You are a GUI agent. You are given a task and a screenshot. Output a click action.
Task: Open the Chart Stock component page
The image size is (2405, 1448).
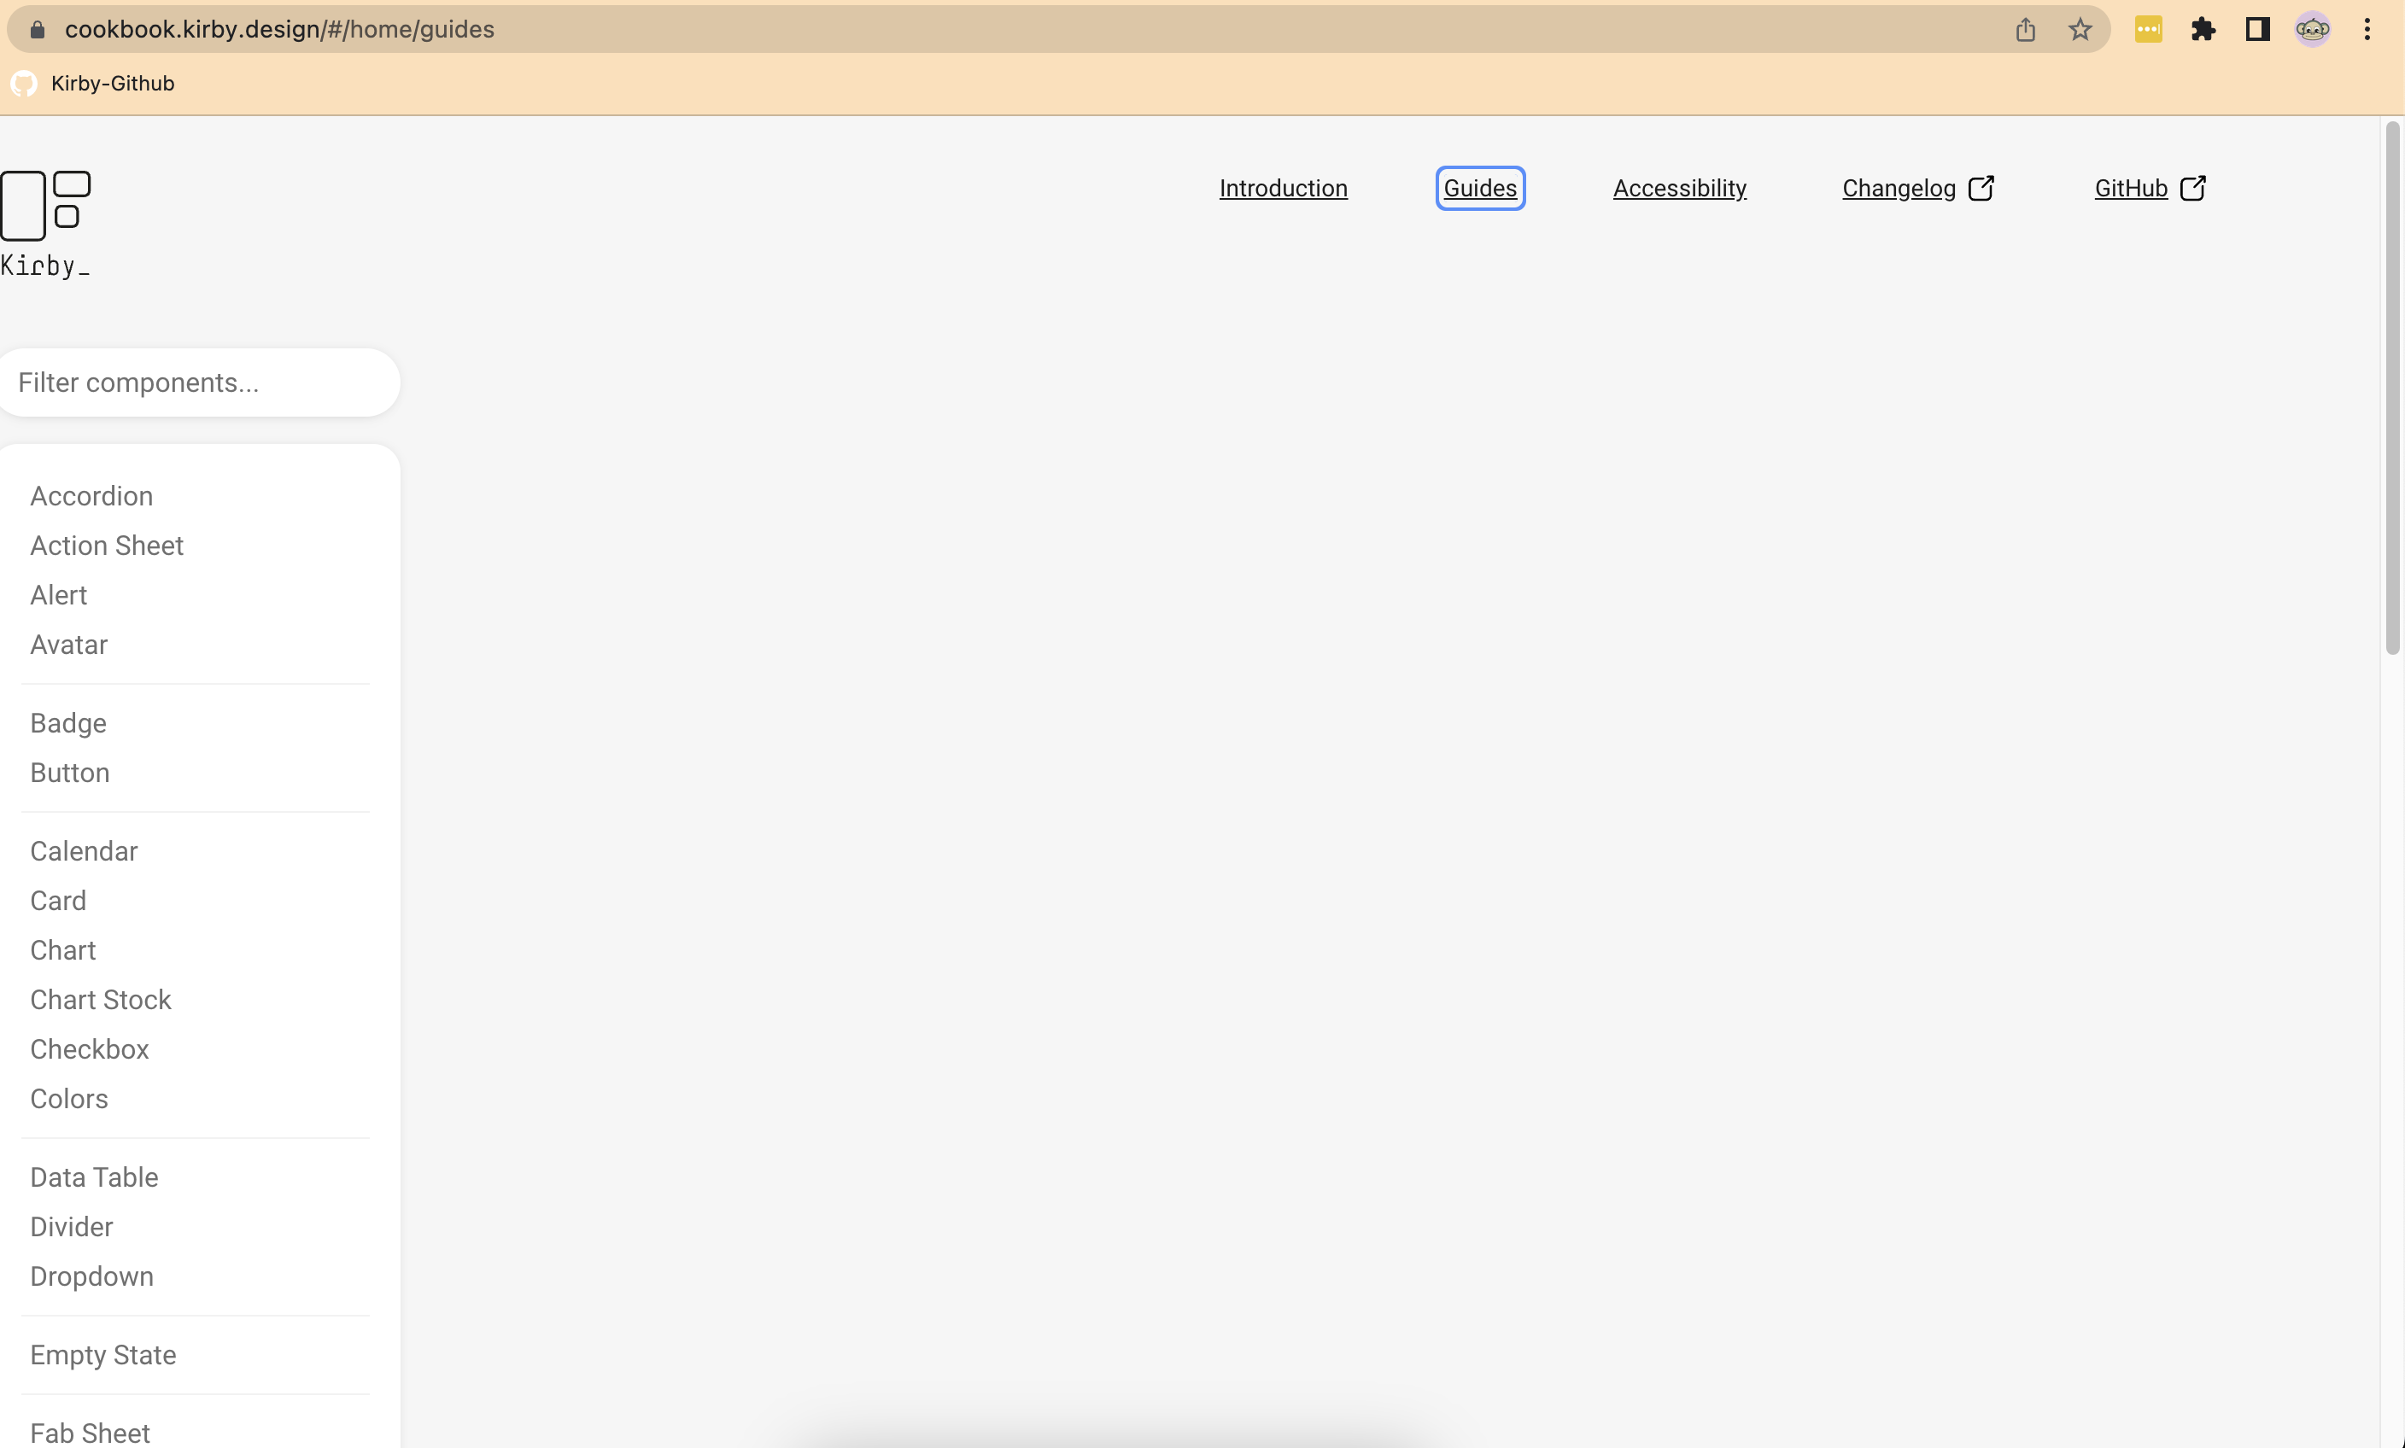pyautogui.click(x=101, y=999)
